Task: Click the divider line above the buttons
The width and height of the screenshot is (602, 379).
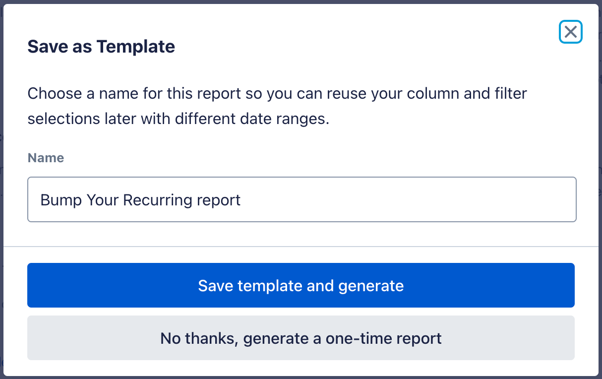Action: pyautogui.click(x=301, y=246)
